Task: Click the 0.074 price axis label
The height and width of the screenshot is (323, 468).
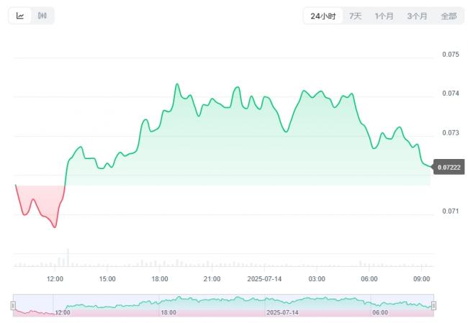Action: coord(451,94)
